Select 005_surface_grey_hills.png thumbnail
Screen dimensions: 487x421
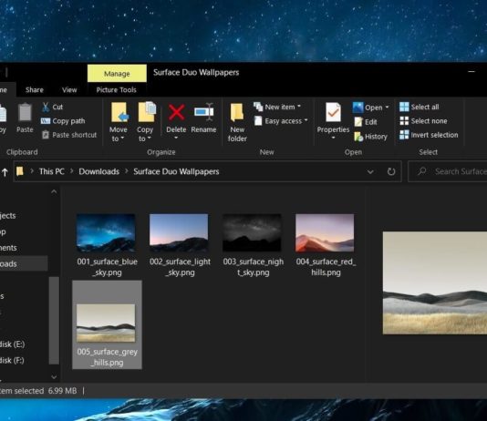click(106, 323)
